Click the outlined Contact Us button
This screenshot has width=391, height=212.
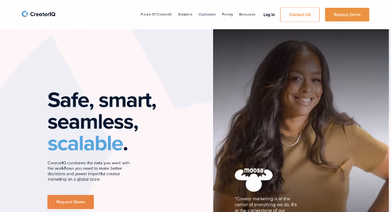tap(300, 15)
